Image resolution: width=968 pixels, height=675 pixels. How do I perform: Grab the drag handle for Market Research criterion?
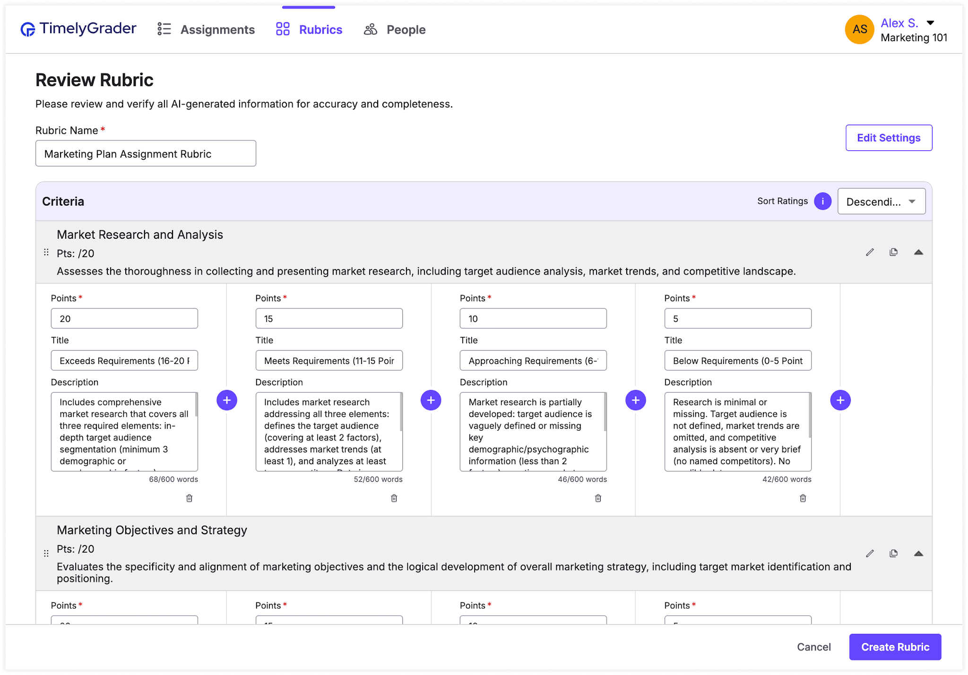(x=46, y=252)
